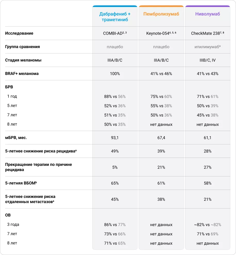Click the Стадия меланомы row label
Viewport: 236px width, 255px height.
point(23,60)
